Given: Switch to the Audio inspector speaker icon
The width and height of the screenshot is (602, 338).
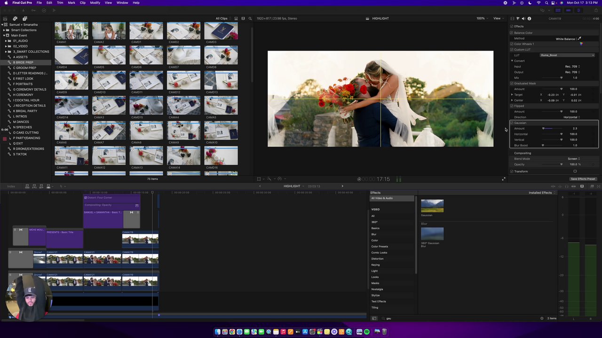Looking at the screenshot, I should click(523, 18).
